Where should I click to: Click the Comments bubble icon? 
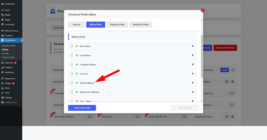pos(2,24)
